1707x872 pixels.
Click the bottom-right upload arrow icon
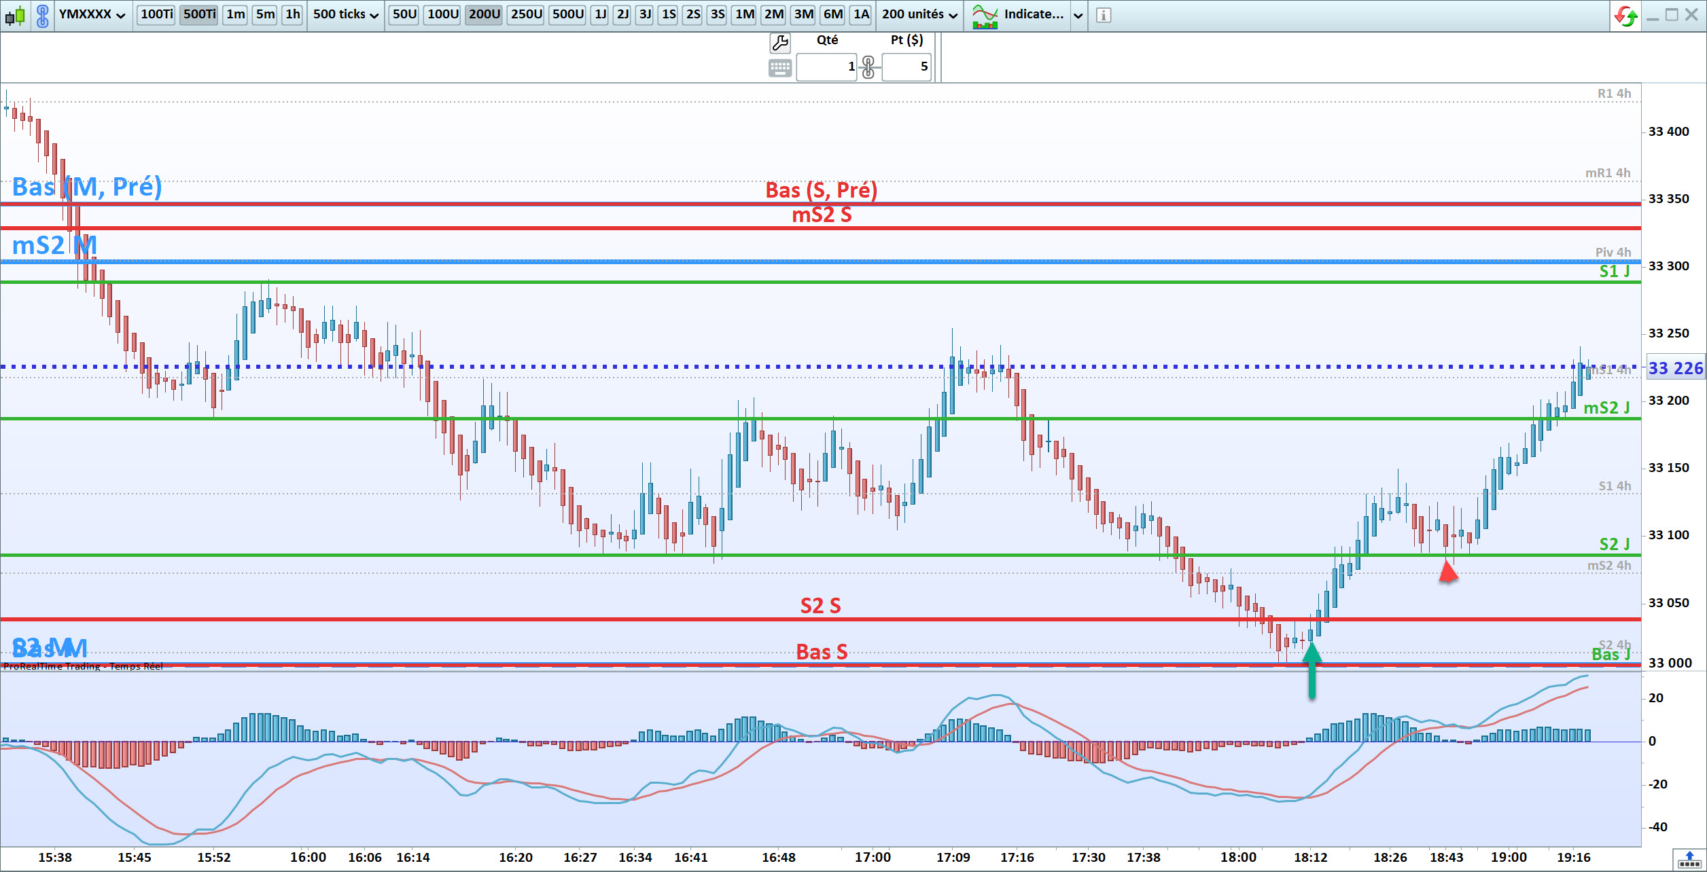[1689, 859]
